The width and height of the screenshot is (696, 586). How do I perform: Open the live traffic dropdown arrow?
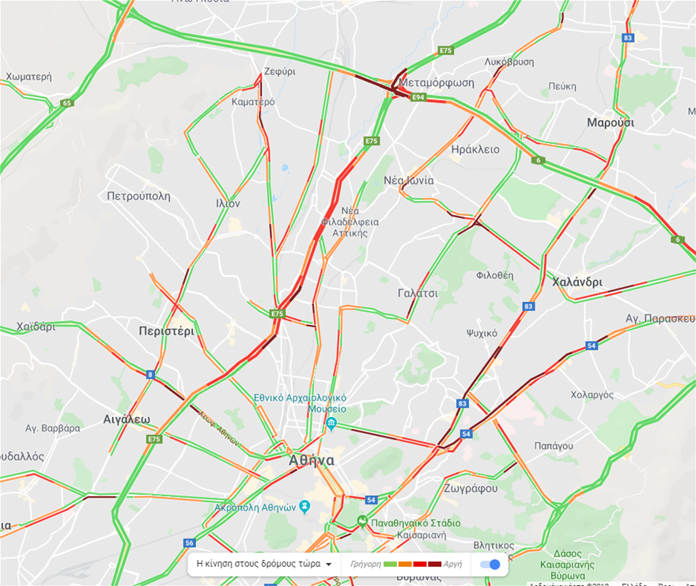[328, 564]
